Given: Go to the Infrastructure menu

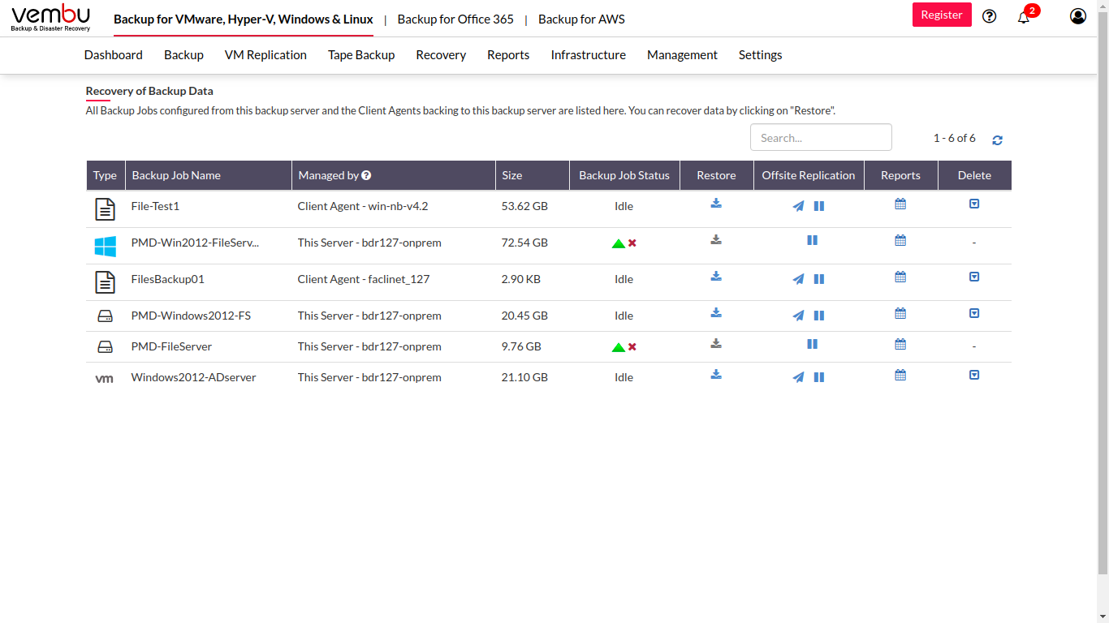Looking at the screenshot, I should coord(589,55).
